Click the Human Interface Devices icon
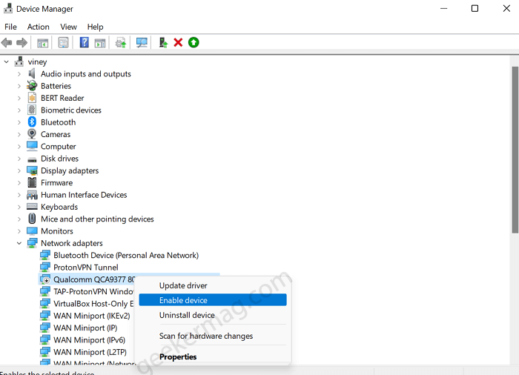The height and width of the screenshot is (375, 519). [32, 195]
